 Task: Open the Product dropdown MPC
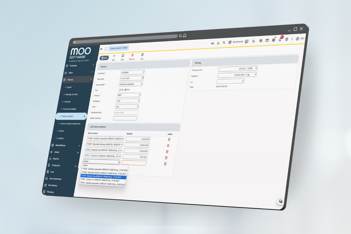click(x=129, y=95)
